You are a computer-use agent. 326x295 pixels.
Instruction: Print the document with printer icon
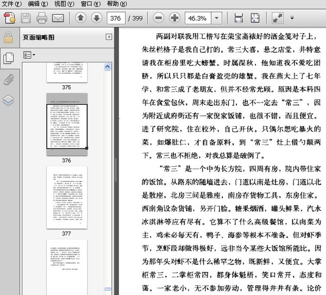tap(41, 18)
